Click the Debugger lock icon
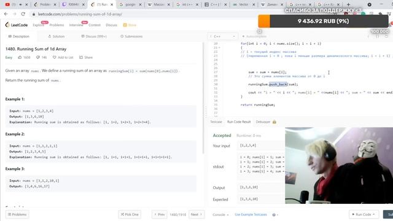Viewport: 393px width, 221px height. (274, 122)
